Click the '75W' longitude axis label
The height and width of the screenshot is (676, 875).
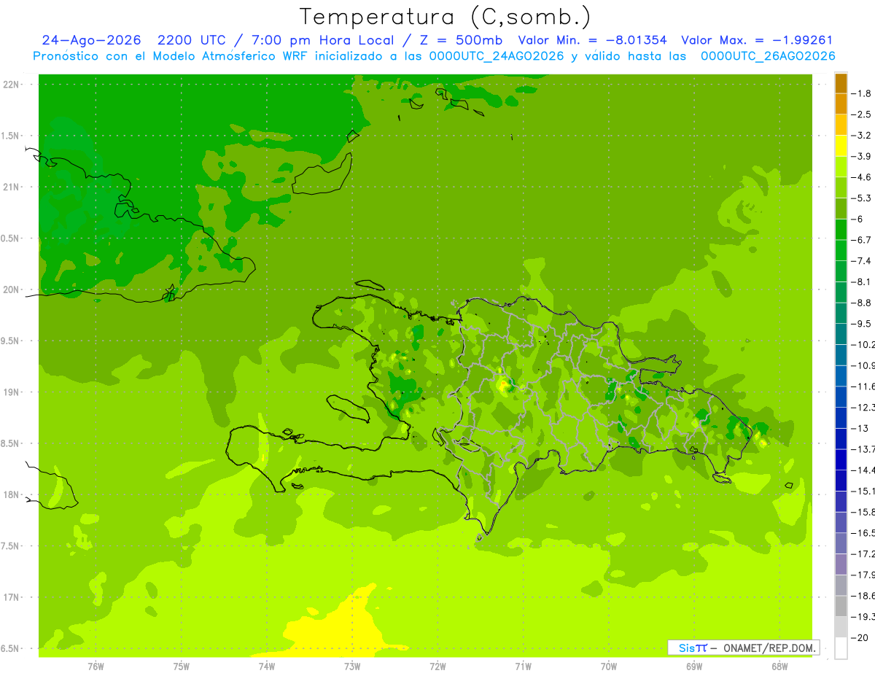tap(182, 667)
